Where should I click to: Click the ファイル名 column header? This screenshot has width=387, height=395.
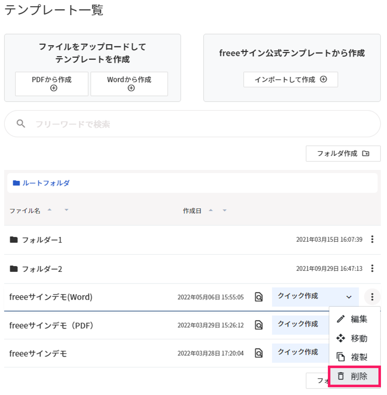click(x=25, y=211)
